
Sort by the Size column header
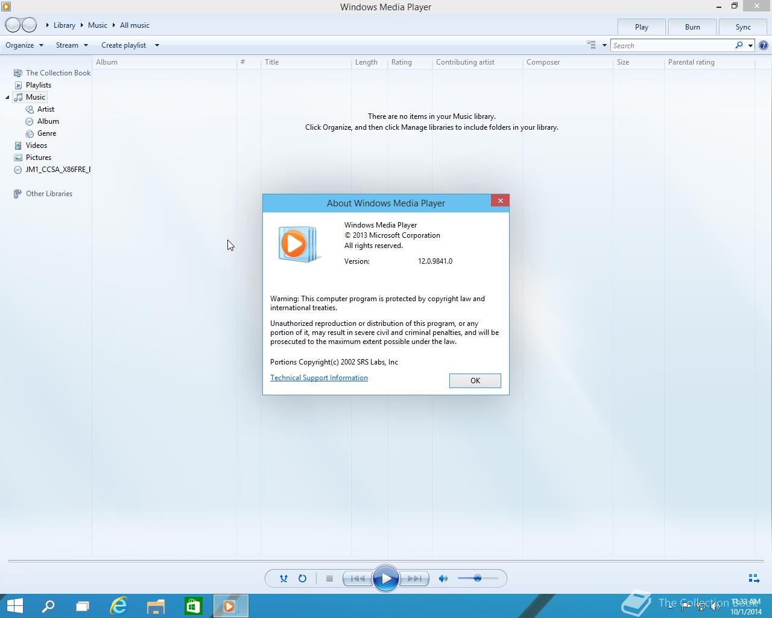[x=639, y=62]
